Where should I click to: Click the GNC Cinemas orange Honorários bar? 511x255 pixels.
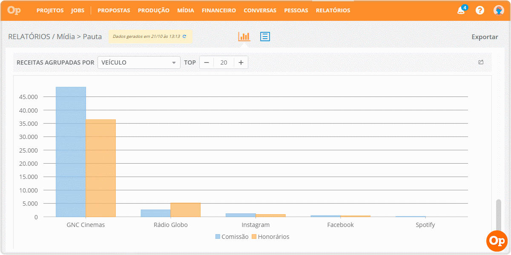[100, 168]
